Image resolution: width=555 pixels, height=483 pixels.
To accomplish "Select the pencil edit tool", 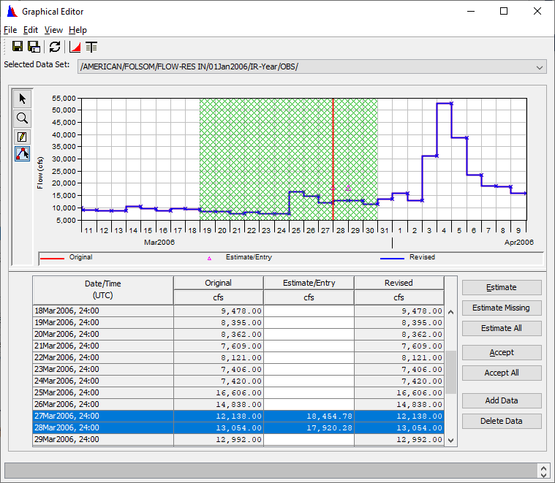I will [x=22, y=137].
